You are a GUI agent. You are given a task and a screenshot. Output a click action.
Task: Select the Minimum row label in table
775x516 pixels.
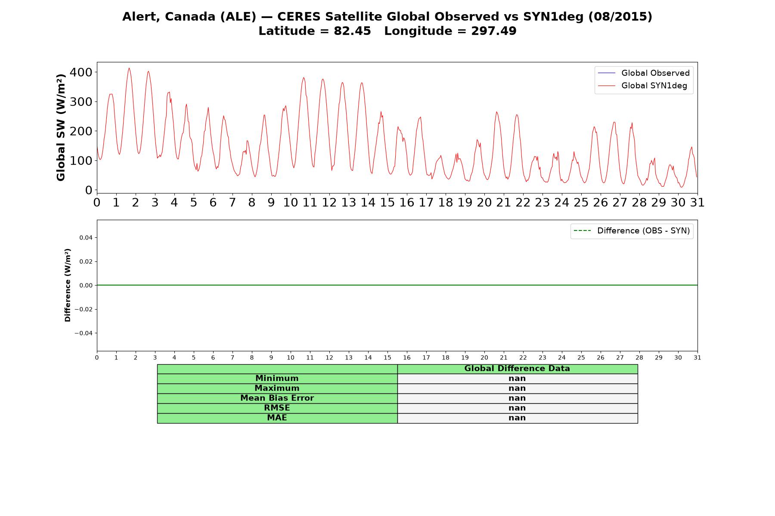point(277,378)
